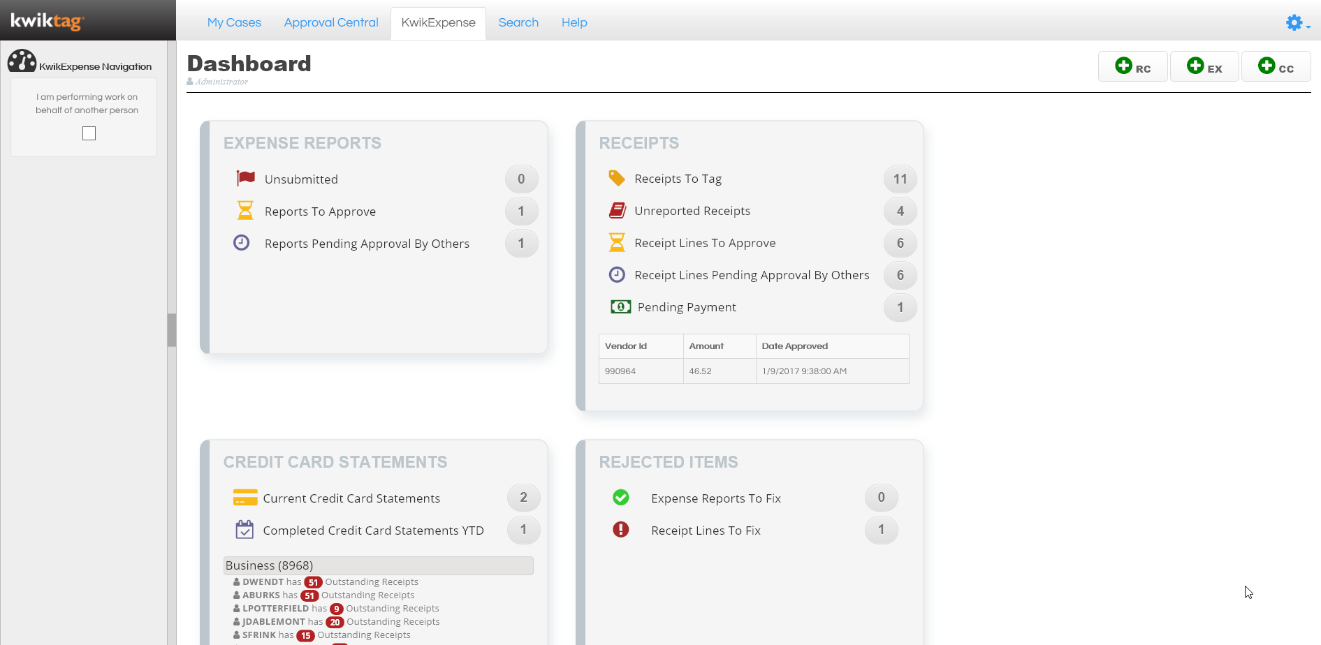Click the red book icon for Unreported Receipts

pos(617,210)
